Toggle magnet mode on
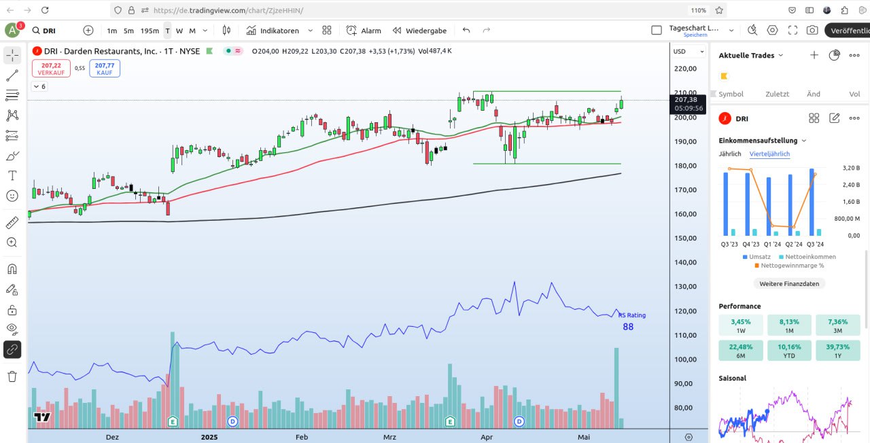The height and width of the screenshot is (443, 870). [12, 269]
